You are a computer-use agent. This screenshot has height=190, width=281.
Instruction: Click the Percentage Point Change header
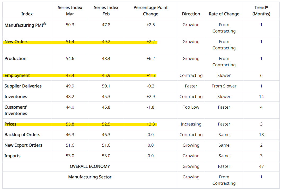pos(151,11)
